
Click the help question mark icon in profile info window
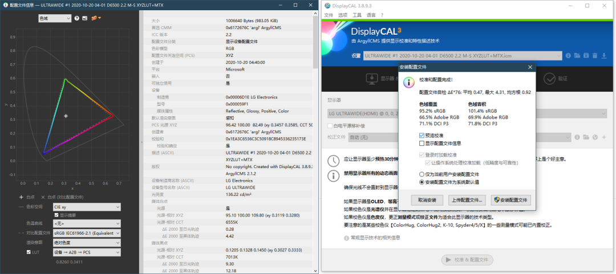77,18
